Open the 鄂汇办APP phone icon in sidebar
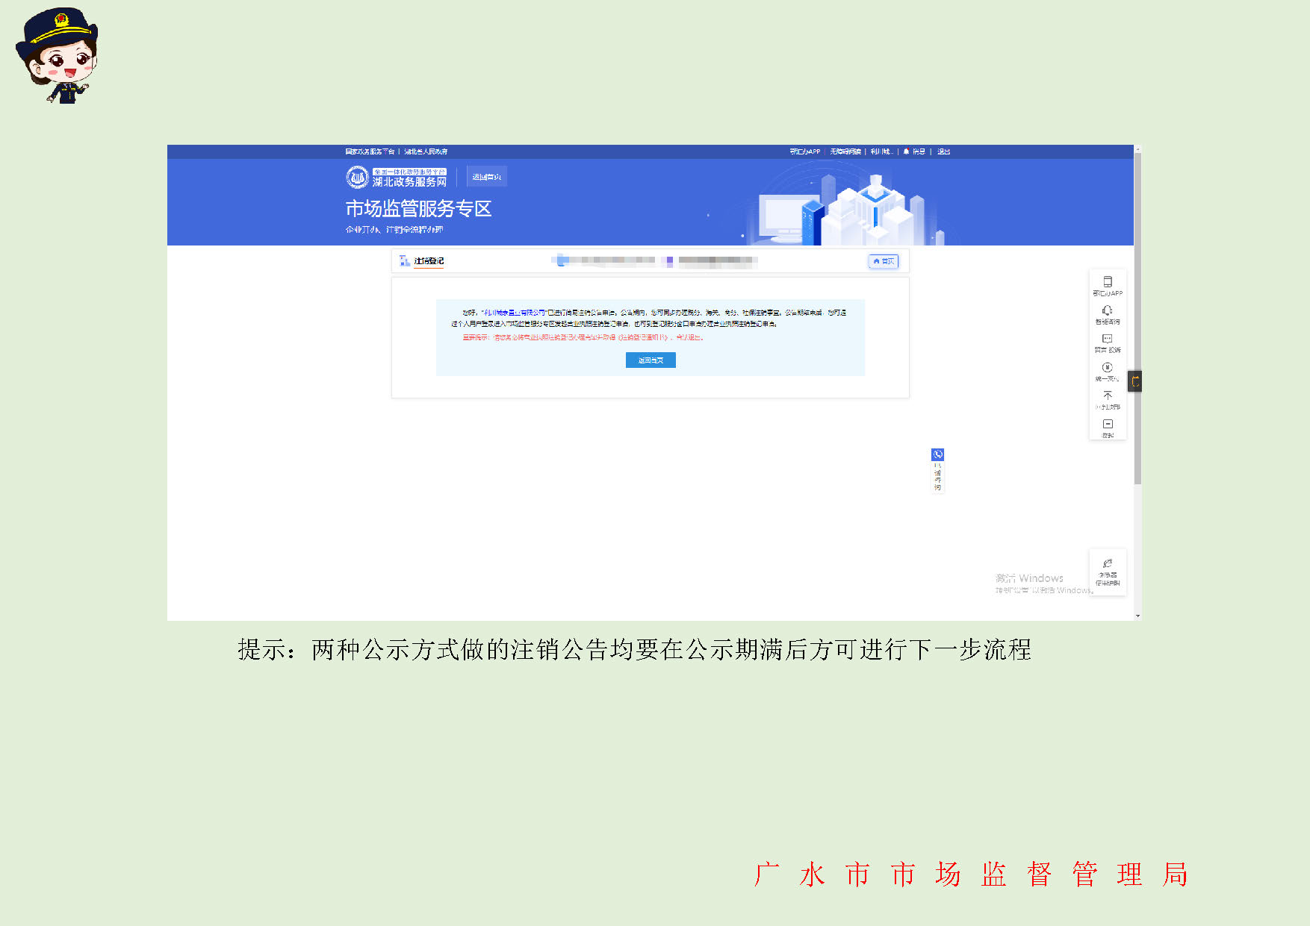The height and width of the screenshot is (926, 1310). [x=1108, y=282]
